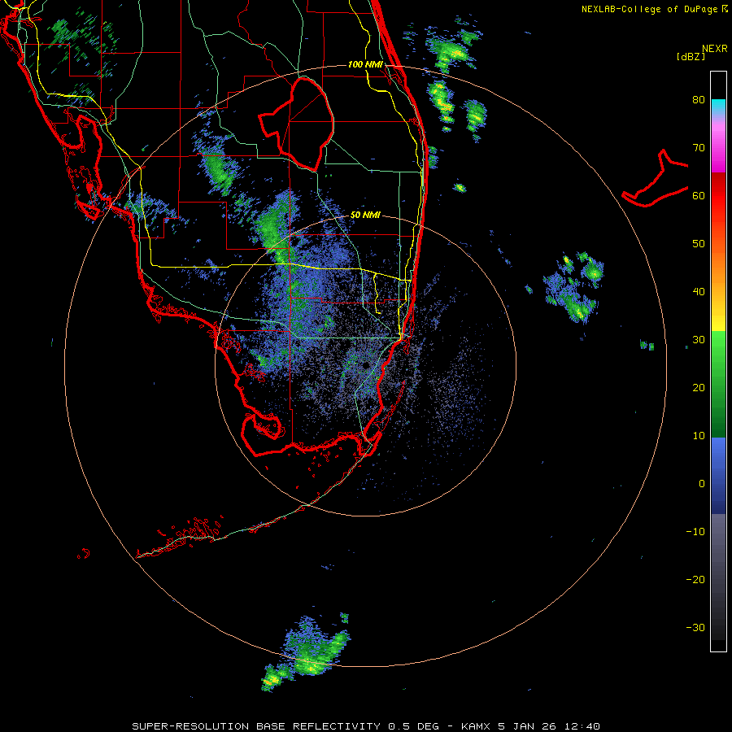Click the SUPER-RESOLUTION BASE REFLECTIVITY caption text
The width and height of the screenshot is (732, 732).
coord(256,726)
